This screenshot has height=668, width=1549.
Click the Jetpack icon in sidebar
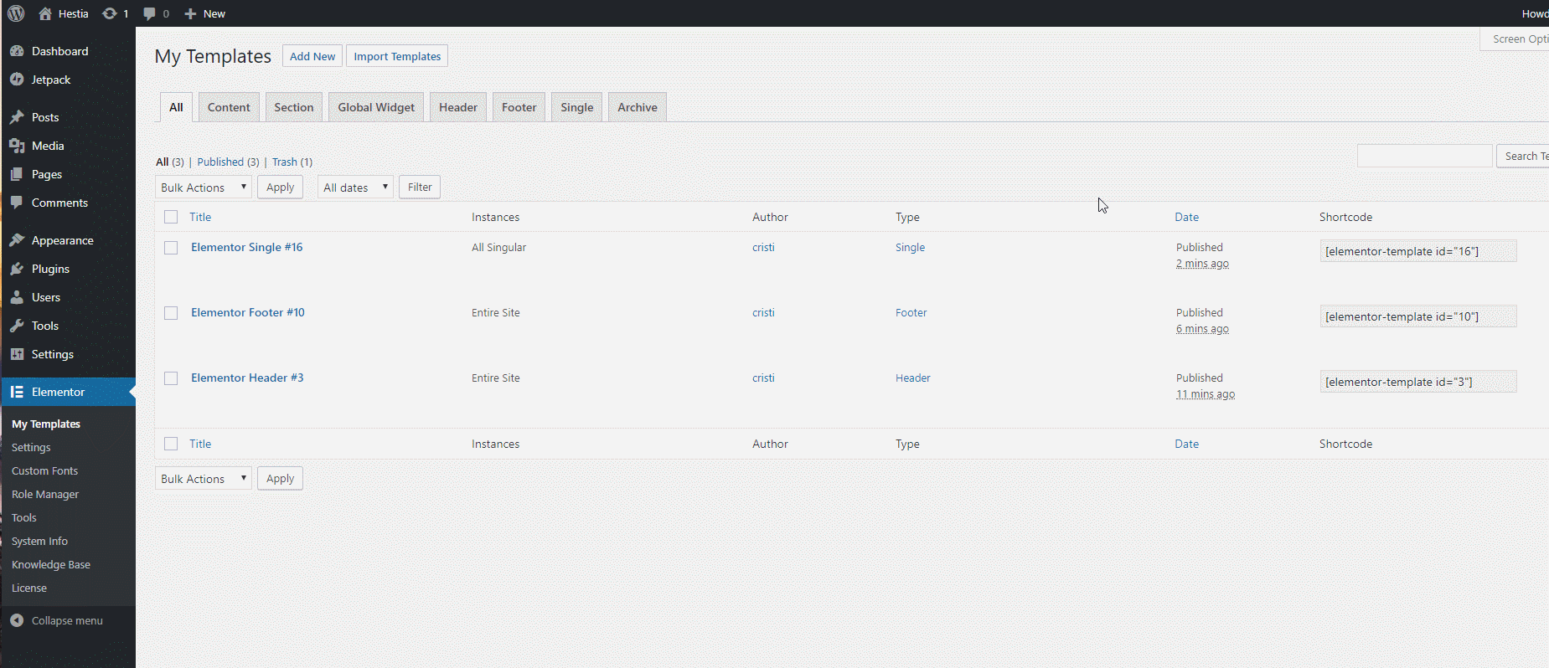pyautogui.click(x=17, y=80)
